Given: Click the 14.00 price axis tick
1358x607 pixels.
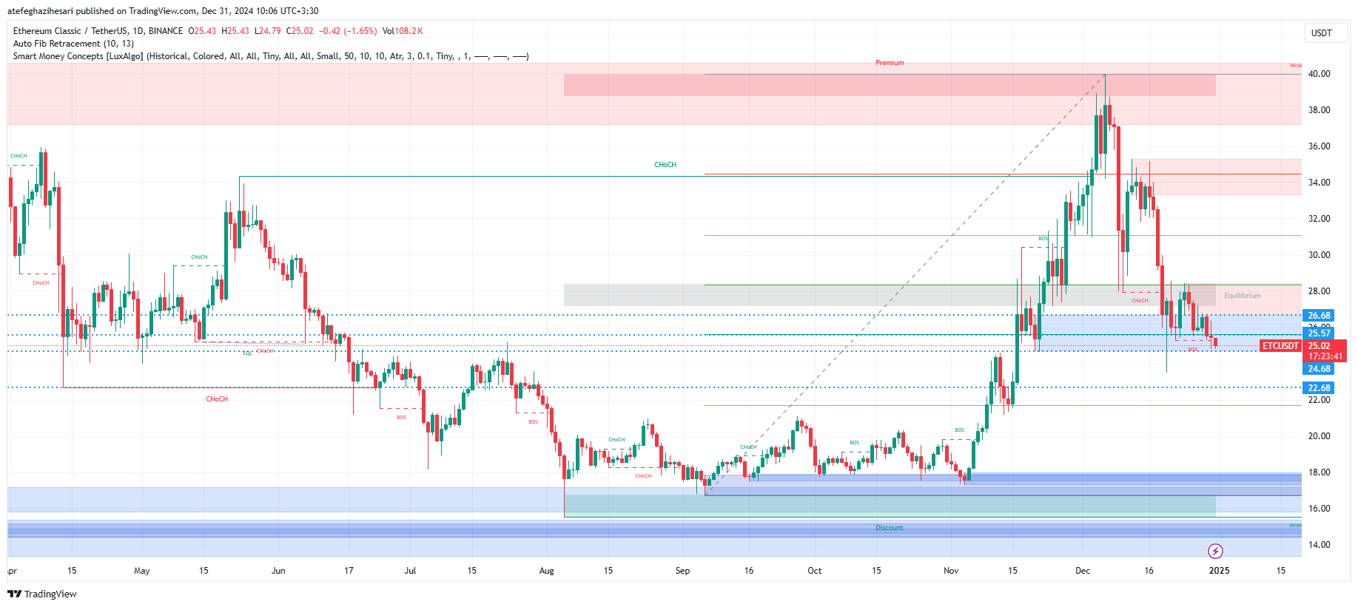Looking at the screenshot, I should (x=1319, y=545).
